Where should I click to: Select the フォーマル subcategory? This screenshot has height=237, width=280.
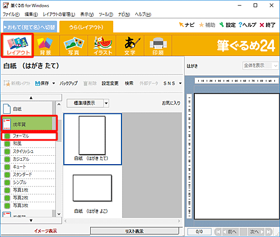click(29, 136)
